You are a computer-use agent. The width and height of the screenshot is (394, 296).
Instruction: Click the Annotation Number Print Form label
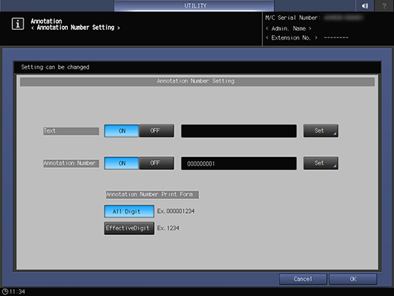coord(152,195)
